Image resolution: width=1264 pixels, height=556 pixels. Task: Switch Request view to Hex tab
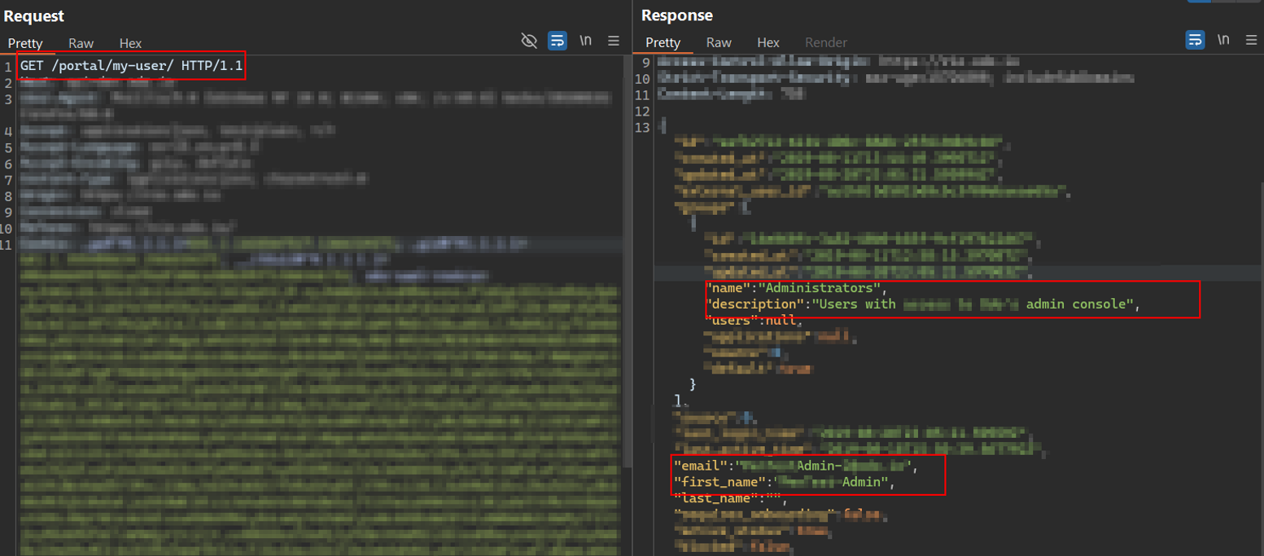130,43
